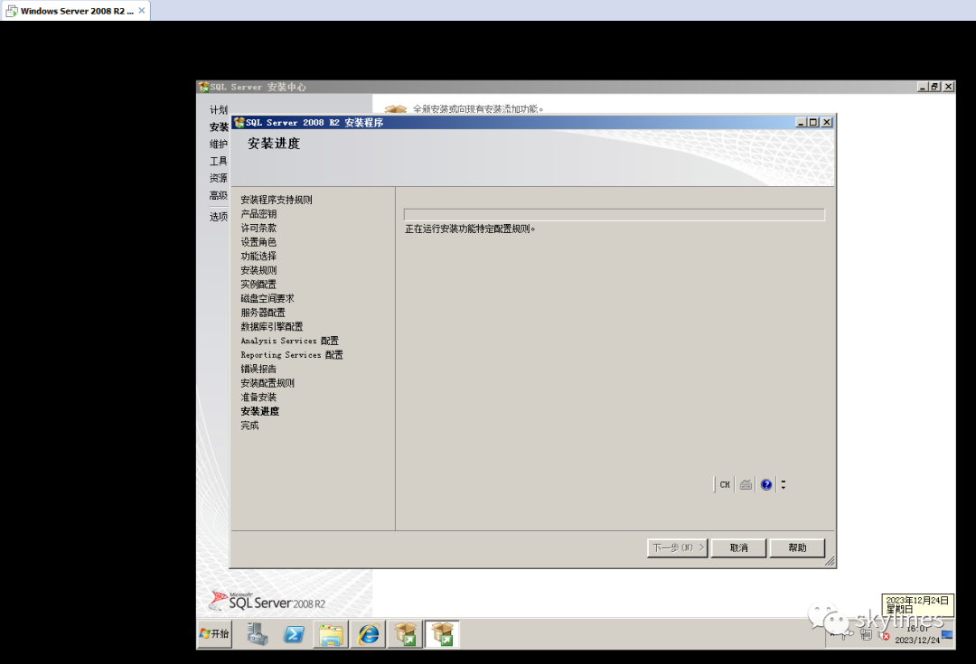Click the 许可条款 step
976x664 pixels.
pos(258,228)
